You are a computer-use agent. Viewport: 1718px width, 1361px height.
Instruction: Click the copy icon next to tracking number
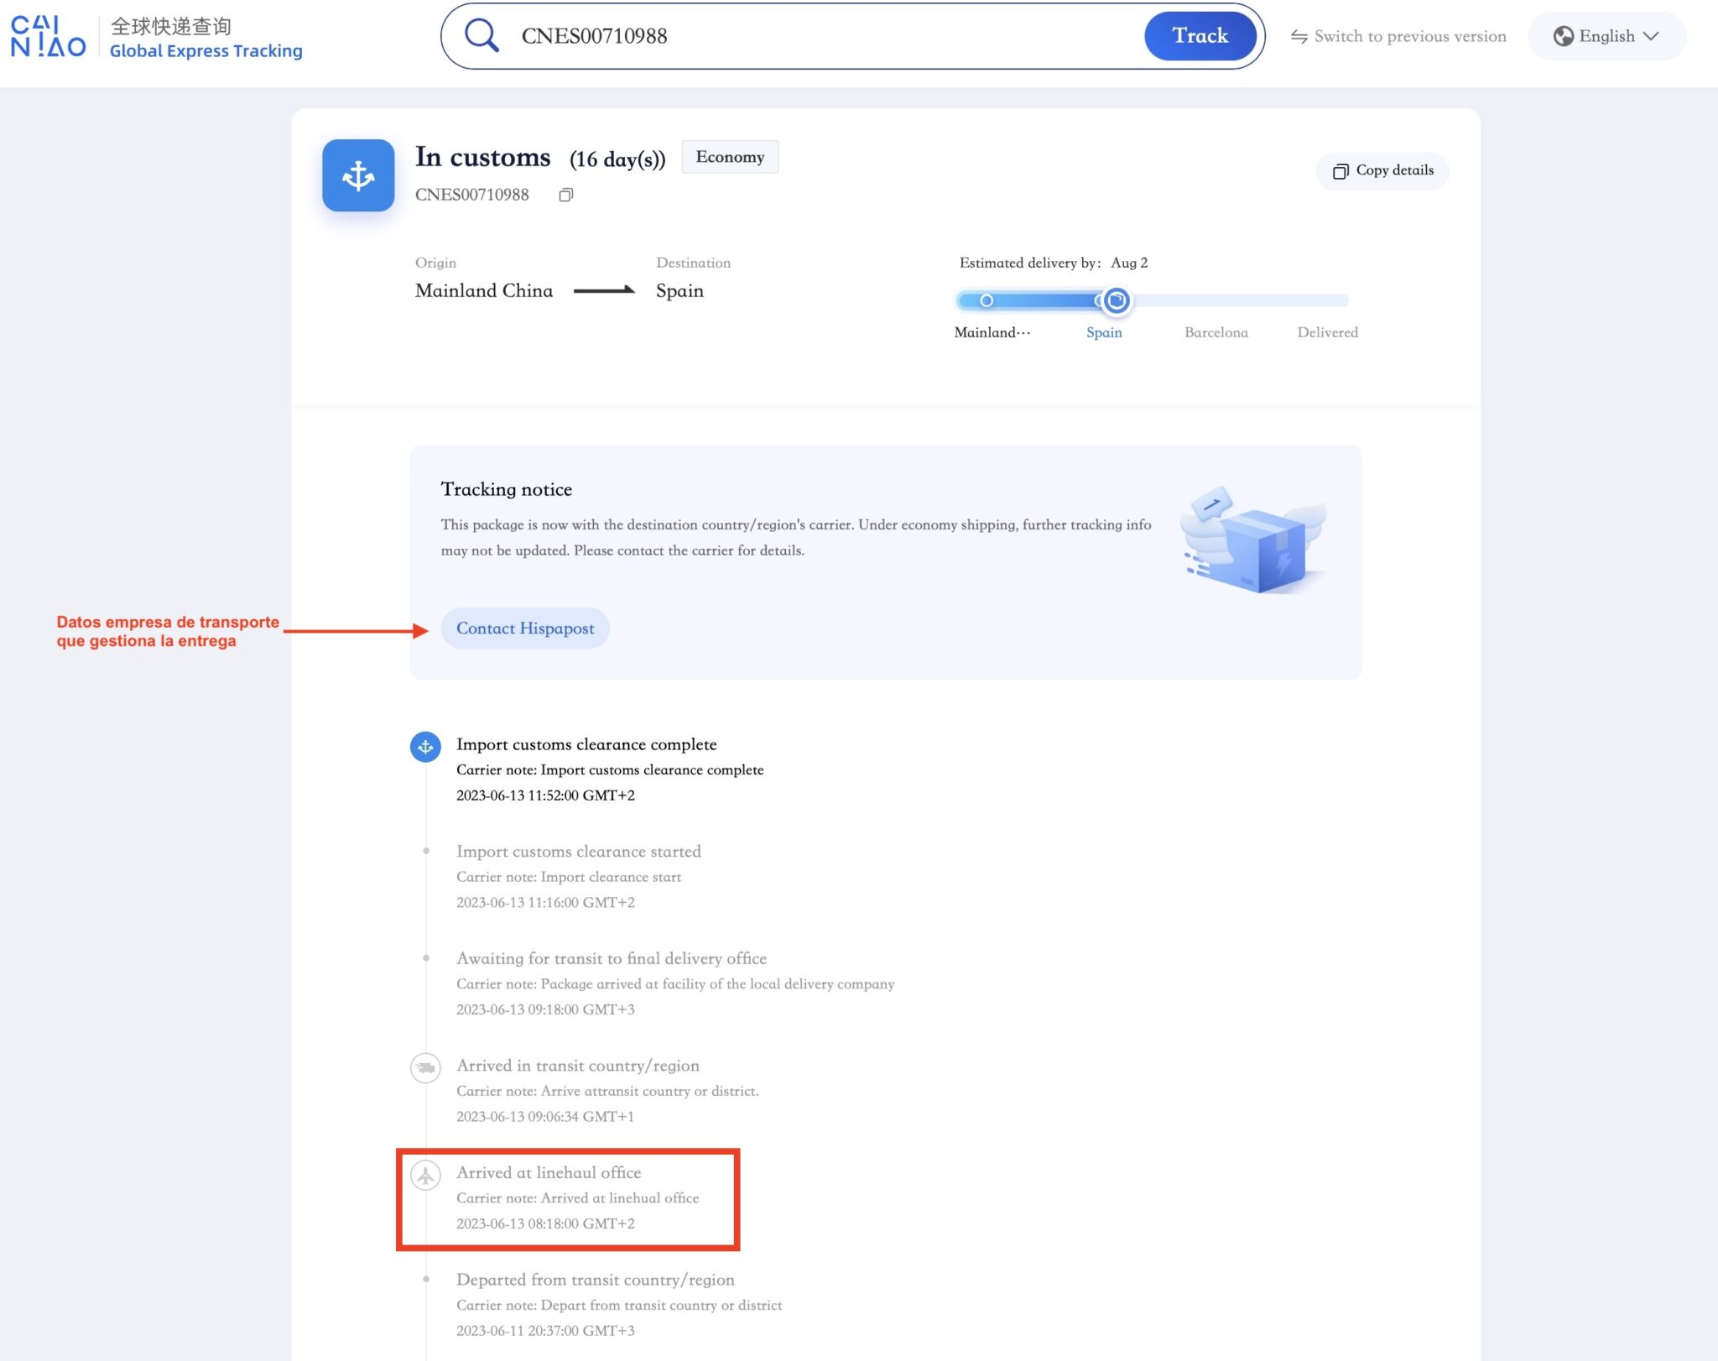tap(565, 194)
